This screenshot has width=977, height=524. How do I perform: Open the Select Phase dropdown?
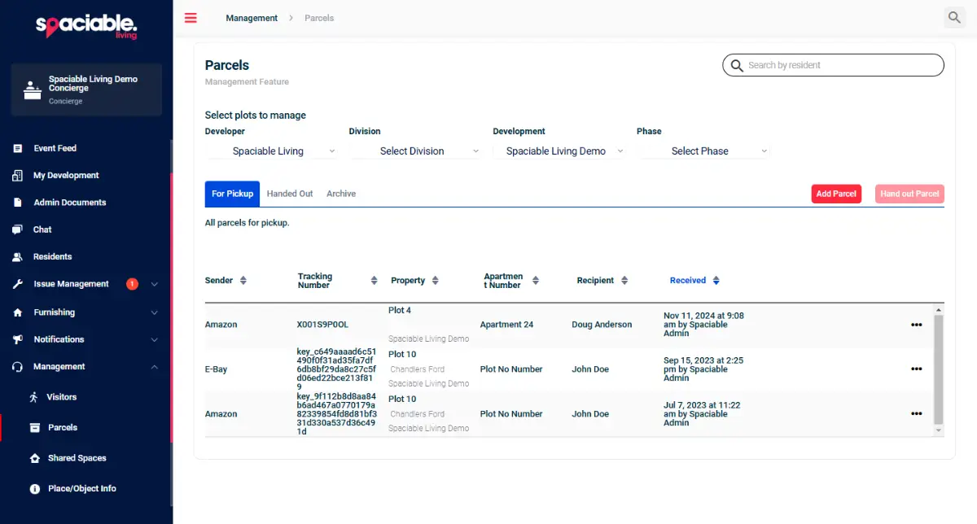(x=704, y=151)
